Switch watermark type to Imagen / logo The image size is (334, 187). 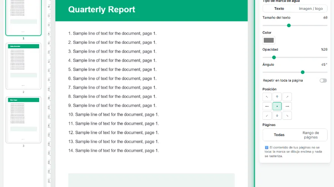click(x=310, y=9)
